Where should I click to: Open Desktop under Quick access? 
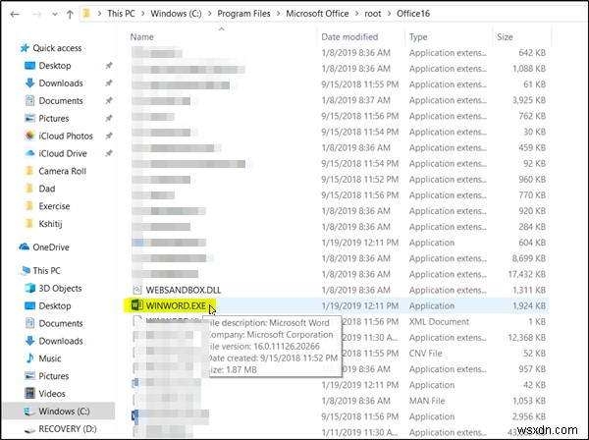(x=55, y=66)
